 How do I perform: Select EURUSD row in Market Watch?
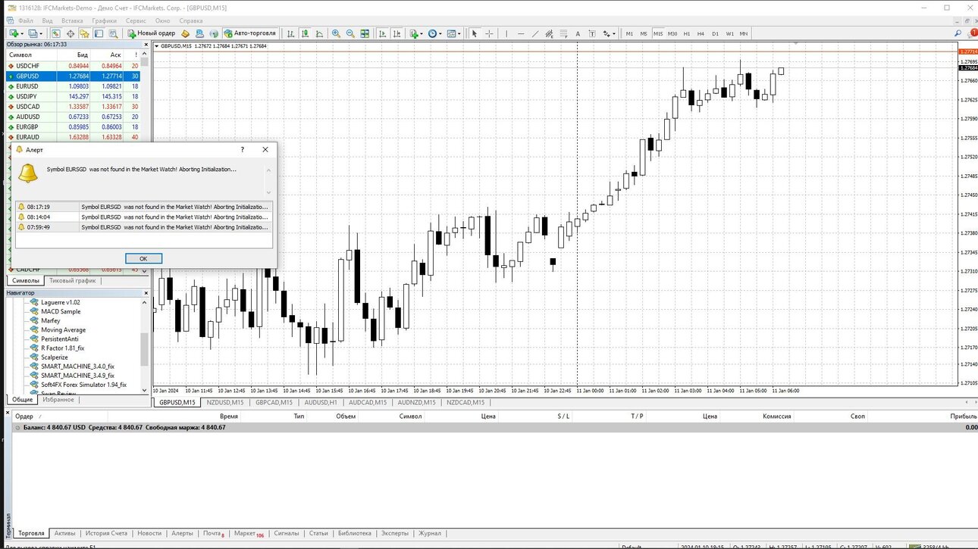73,86
